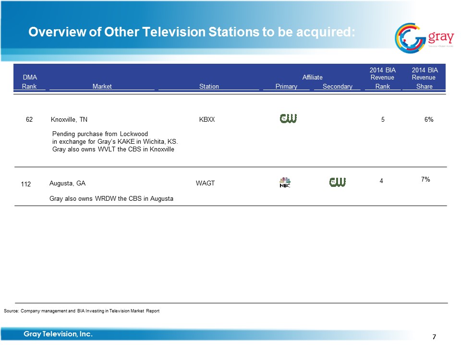Select the revenue rank '4' for Augusta
Viewport: 461px width, 345px height.
(x=381, y=181)
